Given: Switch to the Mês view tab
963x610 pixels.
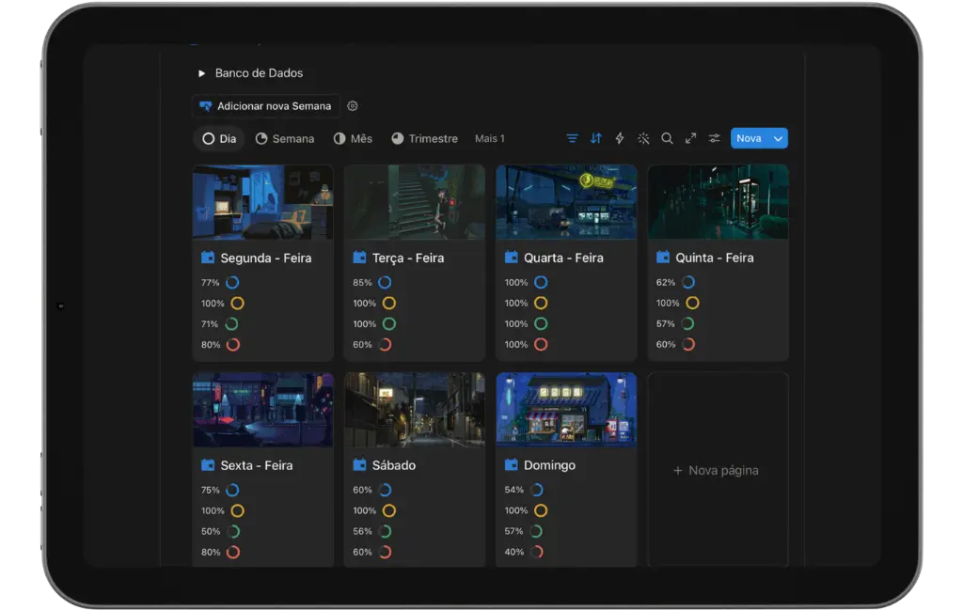Looking at the screenshot, I should coord(354,139).
